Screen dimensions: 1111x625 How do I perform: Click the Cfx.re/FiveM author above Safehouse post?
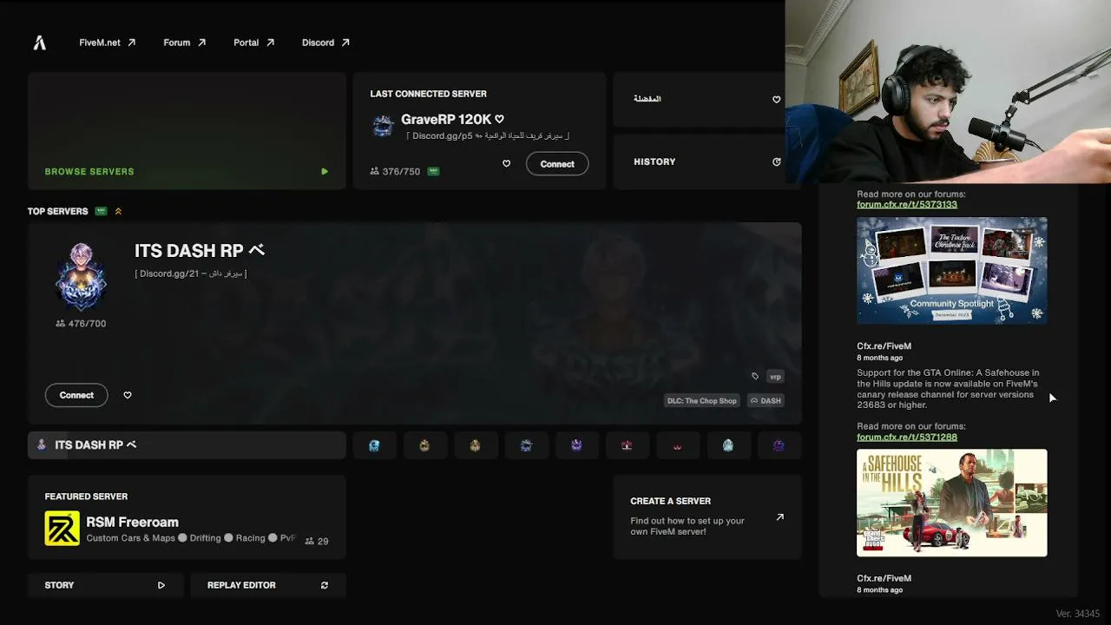click(884, 346)
